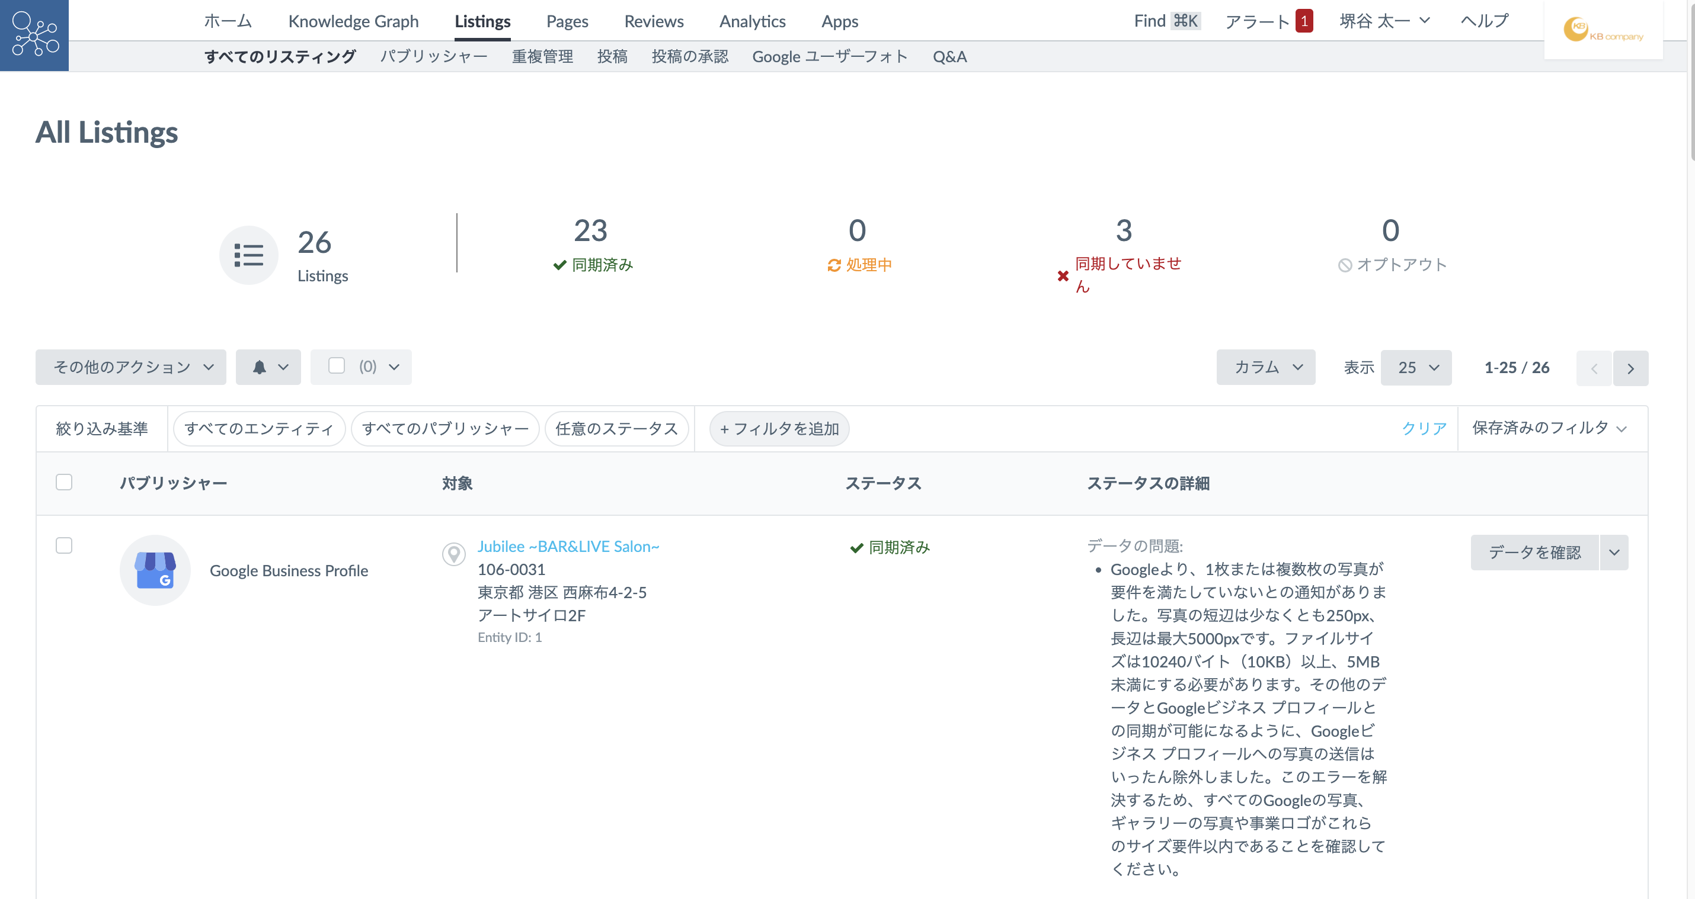Open the Jubilee ~BAR&LIVE Salon~ link

(x=568, y=547)
